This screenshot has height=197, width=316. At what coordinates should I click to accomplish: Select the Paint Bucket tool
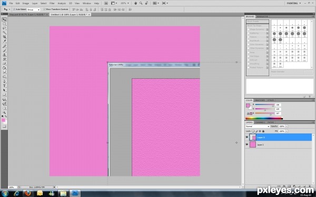4,68
